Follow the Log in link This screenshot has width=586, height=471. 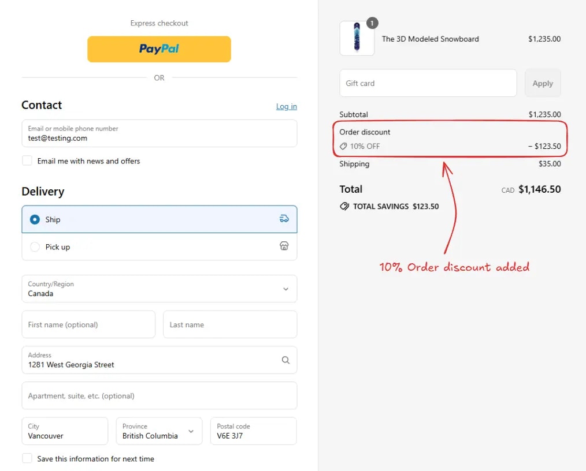click(x=287, y=106)
